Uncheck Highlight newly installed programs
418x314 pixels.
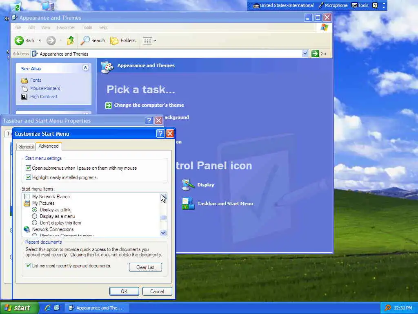28,177
